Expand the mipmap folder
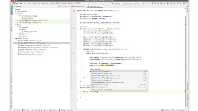The height and width of the screenshot is (111, 198). (18, 34)
